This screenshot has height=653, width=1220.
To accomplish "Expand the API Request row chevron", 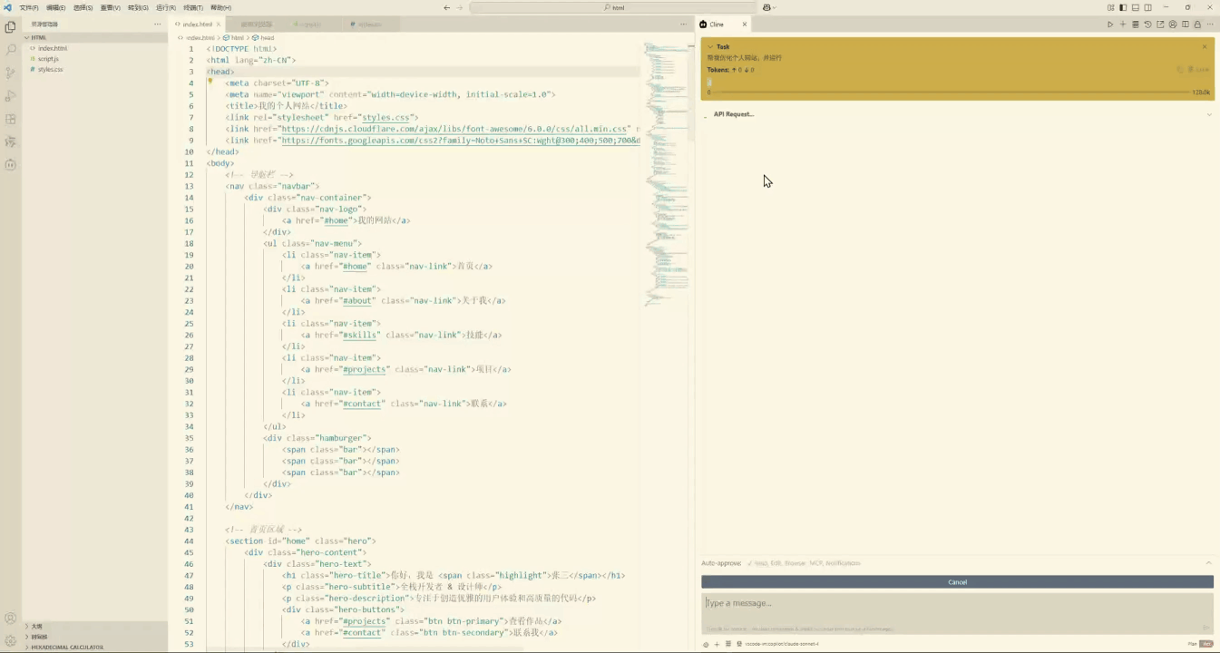I will (1209, 114).
